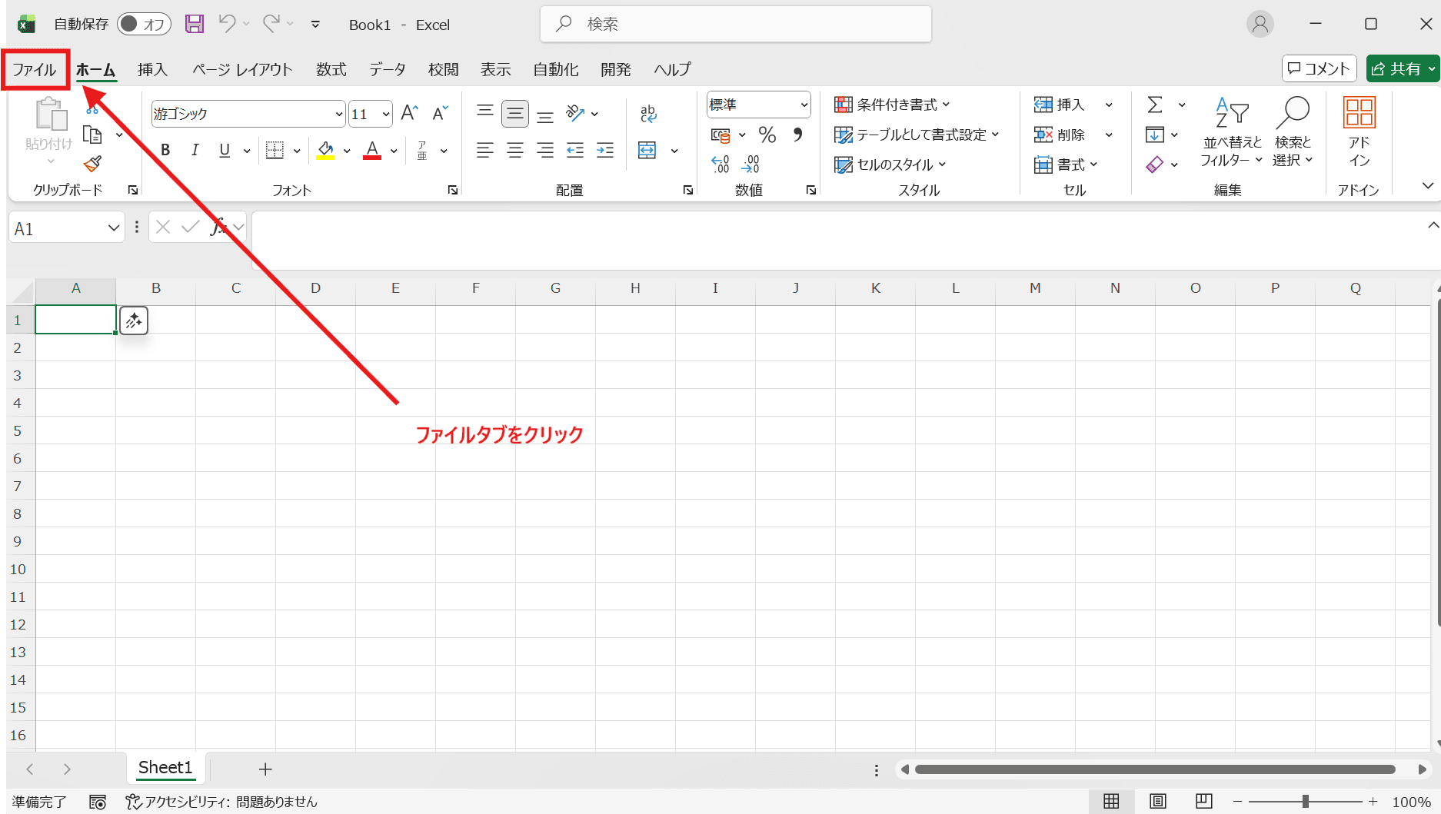
Task: Open the Name Box dropdown arrow
Action: 113,228
